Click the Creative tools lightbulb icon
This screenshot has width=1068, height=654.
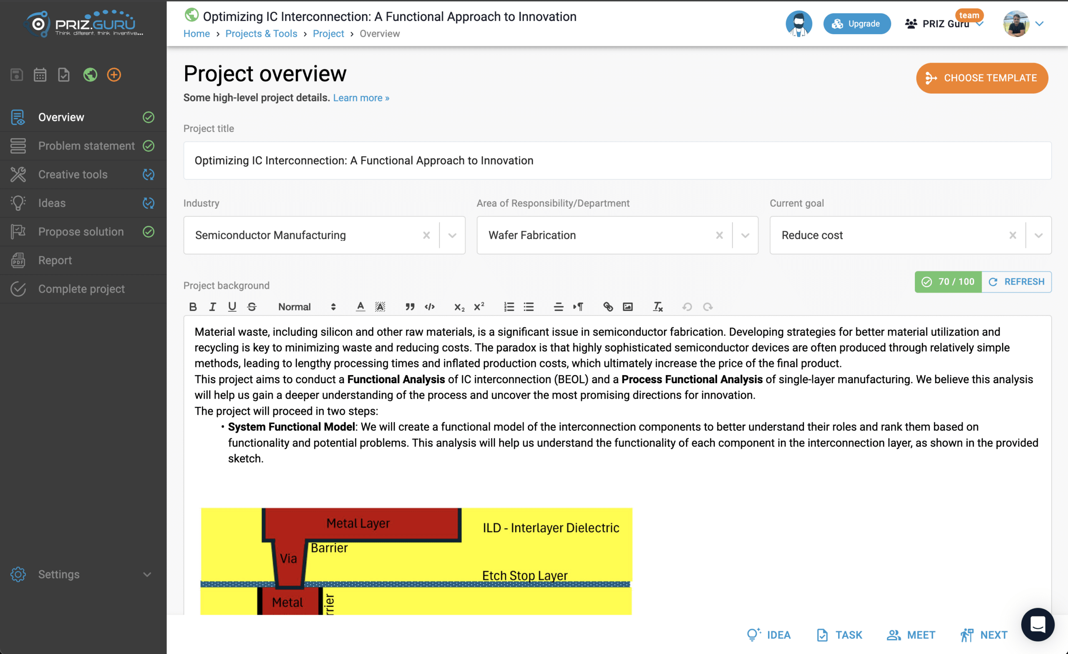[x=18, y=174]
